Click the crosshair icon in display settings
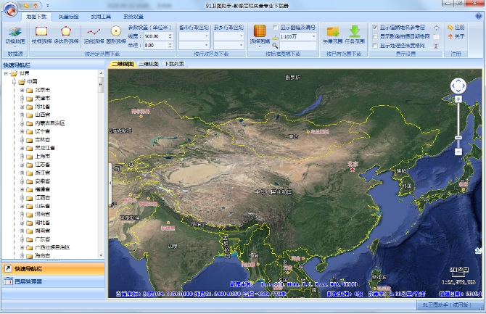This screenshot has width=486, height=314. [x=436, y=28]
